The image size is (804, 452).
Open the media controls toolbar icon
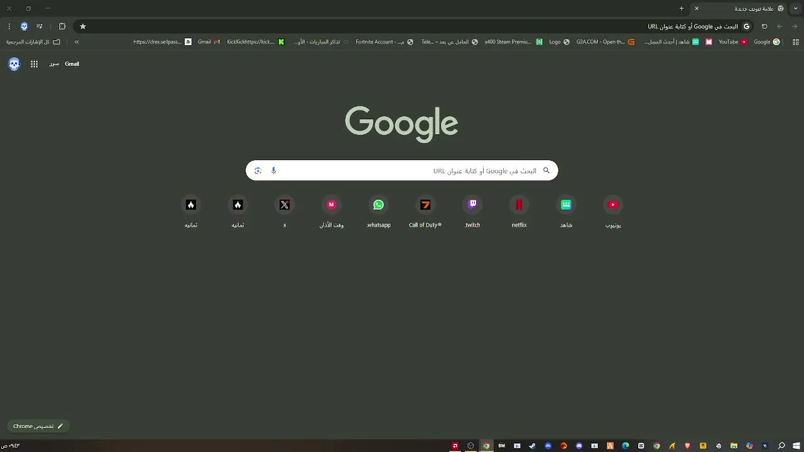[x=40, y=26]
